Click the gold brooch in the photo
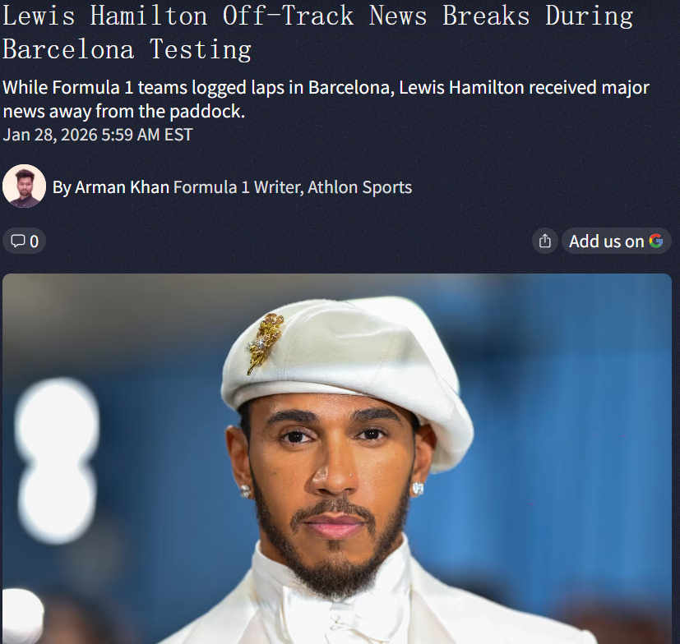The width and height of the screenshot is (680, 644). click(265, 343)
